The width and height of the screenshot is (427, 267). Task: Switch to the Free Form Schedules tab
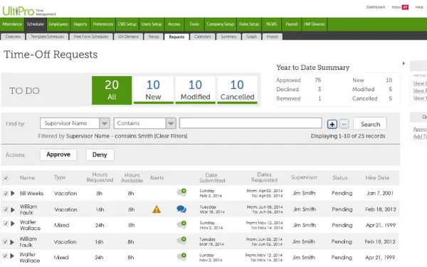(x=91, y=37)
